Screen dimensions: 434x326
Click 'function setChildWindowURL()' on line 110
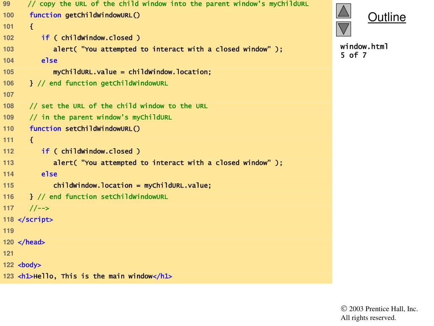pyautogui.click(x=85, y=129)
